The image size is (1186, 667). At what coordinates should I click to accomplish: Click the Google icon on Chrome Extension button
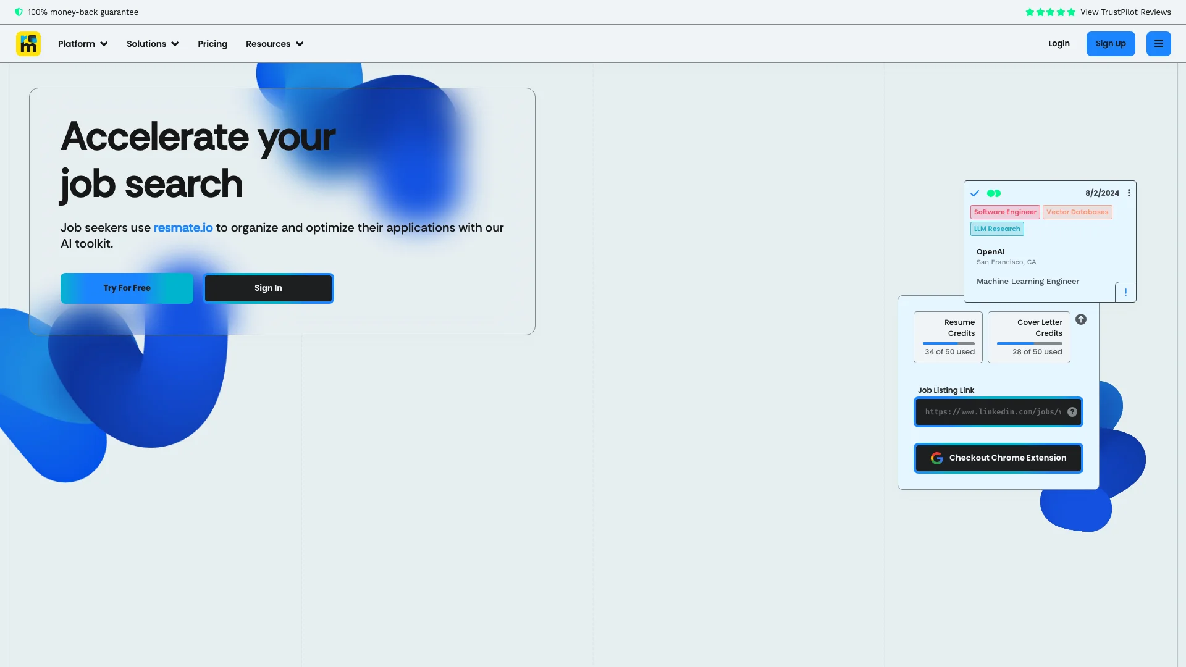pos(936,458)
